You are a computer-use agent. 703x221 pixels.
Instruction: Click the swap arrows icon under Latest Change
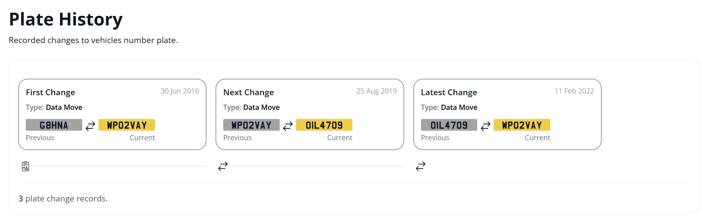(x=421, y=166)
